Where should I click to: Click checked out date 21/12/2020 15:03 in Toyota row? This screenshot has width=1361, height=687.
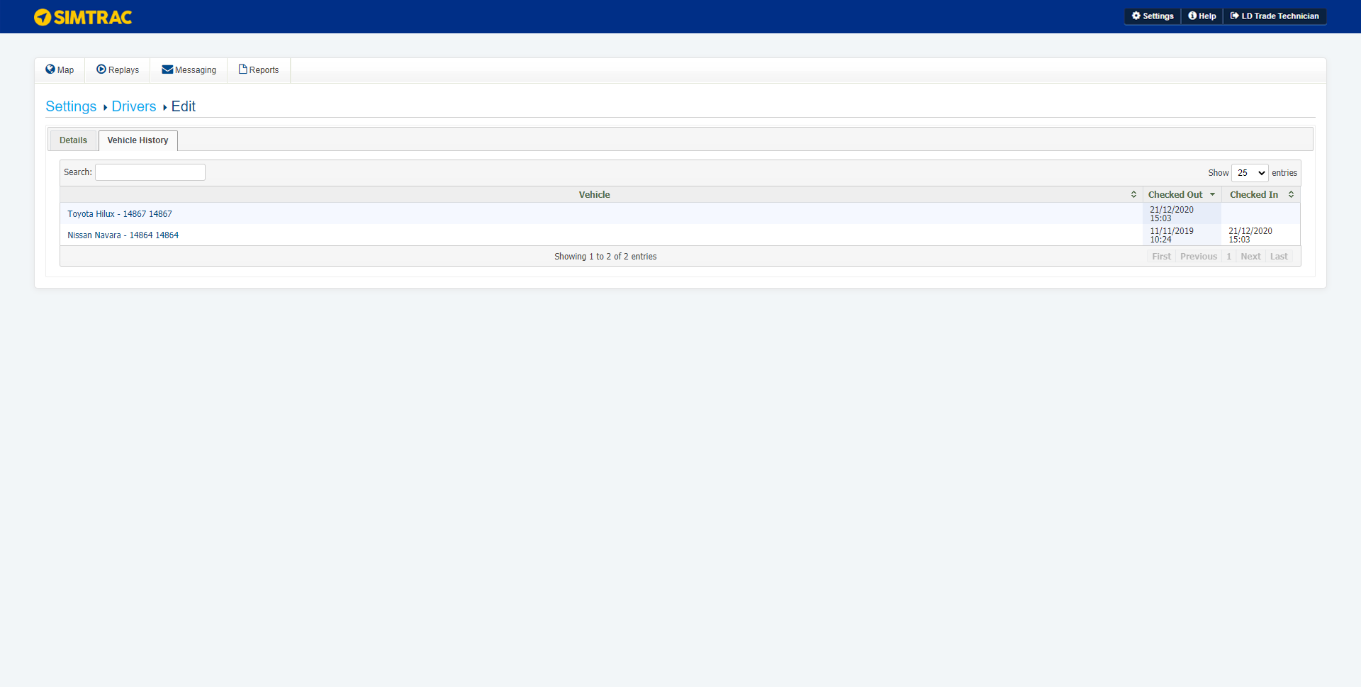1172,214
